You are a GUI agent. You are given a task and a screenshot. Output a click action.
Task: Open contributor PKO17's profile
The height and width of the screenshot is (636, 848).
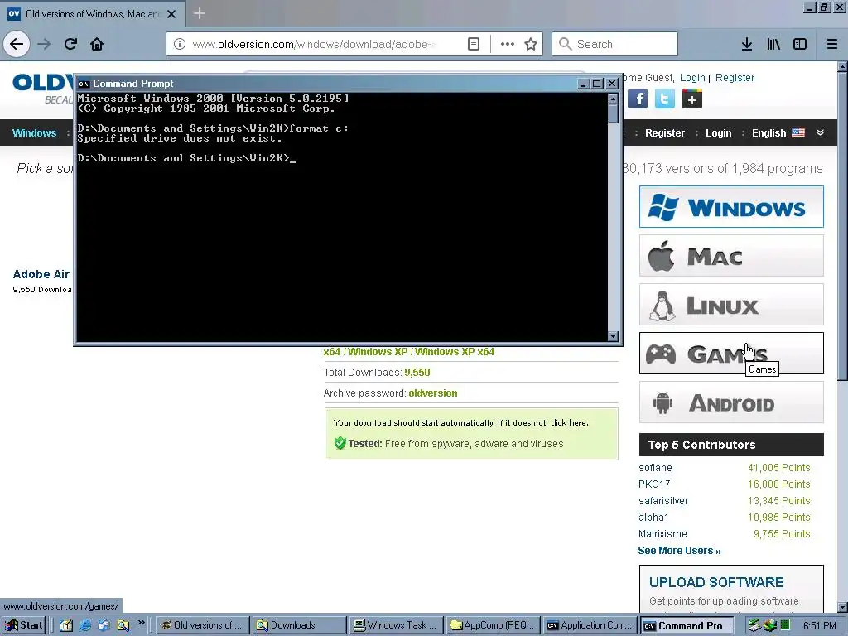[654, 484]
